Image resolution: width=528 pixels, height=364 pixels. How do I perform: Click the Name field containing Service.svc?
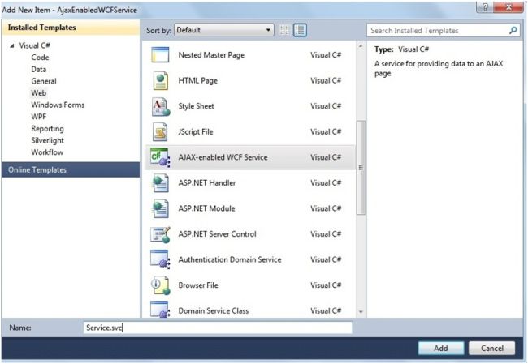(x=218, y=328)
